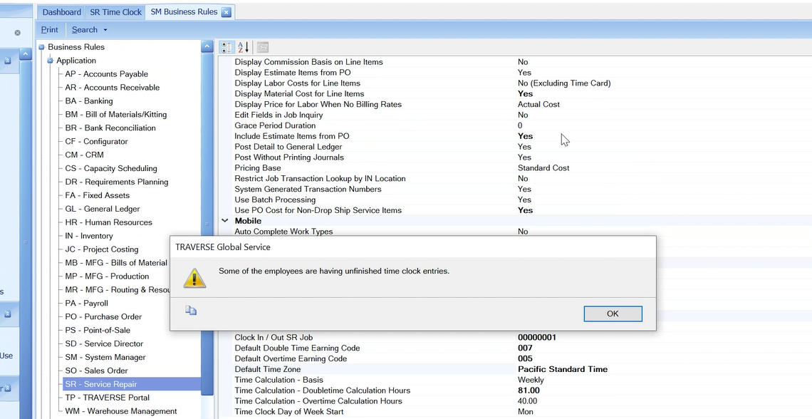Click Default Time Zone Pacific Standard Time value
812x419 pixels.
coord(563,369)
